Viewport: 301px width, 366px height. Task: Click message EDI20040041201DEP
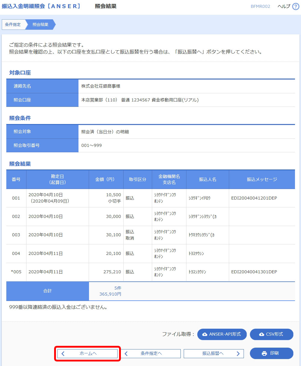point(254,198)
